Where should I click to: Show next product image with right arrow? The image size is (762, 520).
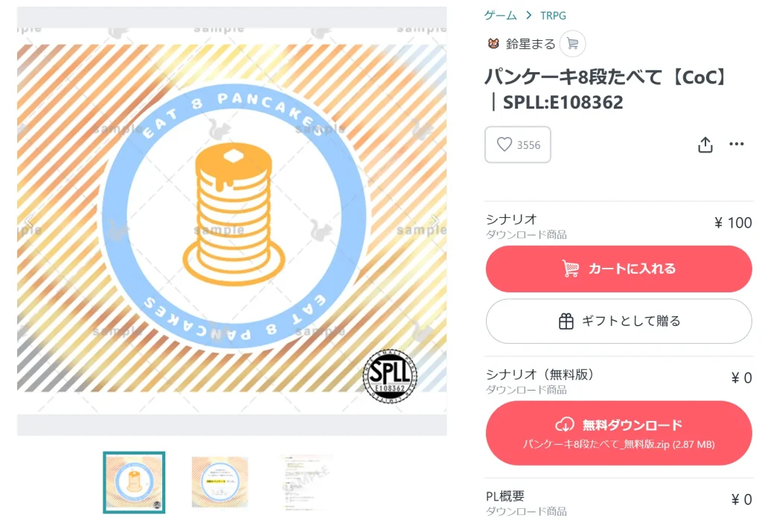tap(435, 221)
